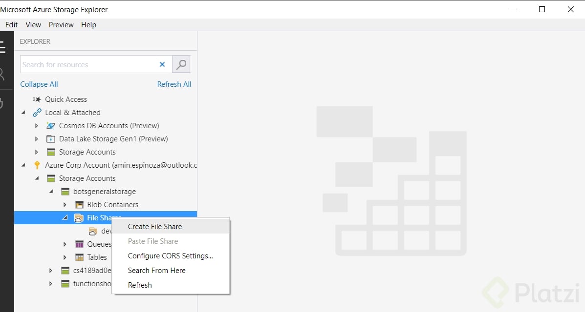This screenshot has height=312, width=585.
Task: Select the botsgeneralstorage account icon
Action: 65,192
